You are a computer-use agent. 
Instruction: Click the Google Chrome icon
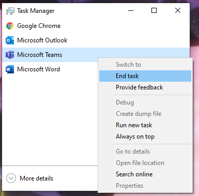[10, 26]
